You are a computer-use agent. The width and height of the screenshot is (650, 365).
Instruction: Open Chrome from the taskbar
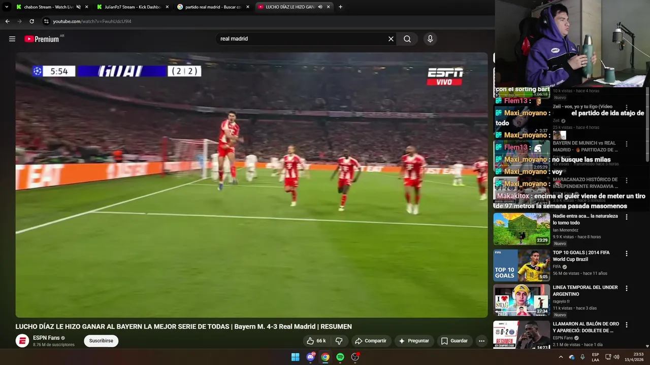click(325, 357)
